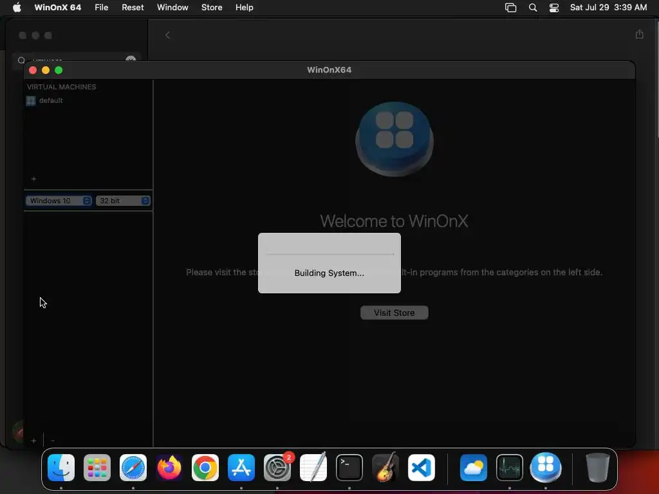Click the VIRTUAL MACHINES section header
The image size is (659, 494).
click(x=61, y=87)
